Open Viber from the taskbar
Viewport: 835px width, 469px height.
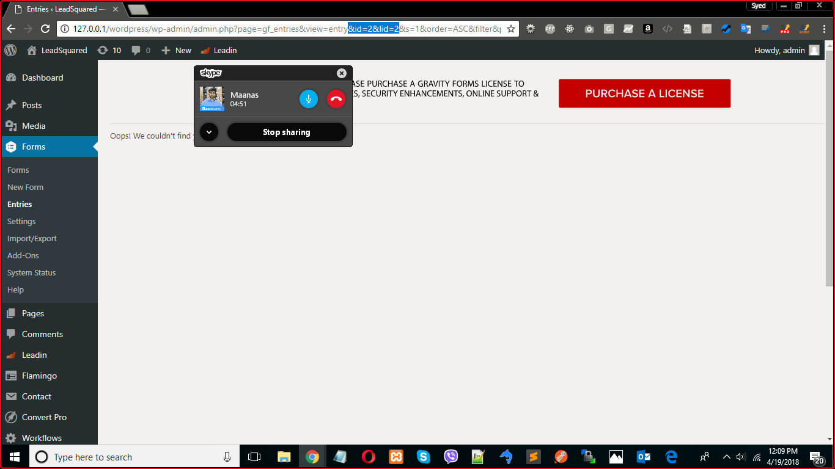[x=451, y=457]
